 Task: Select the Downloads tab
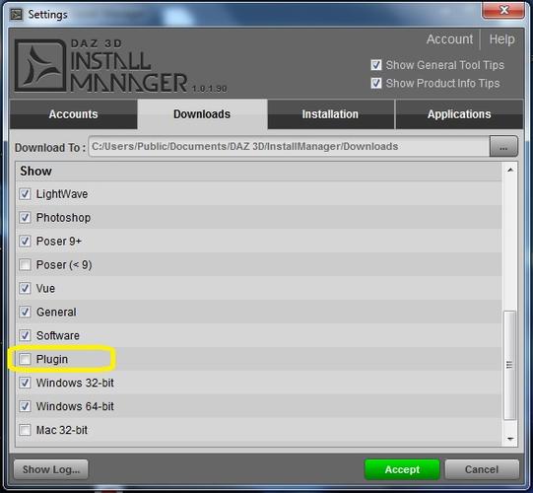[x=202, y=114]
